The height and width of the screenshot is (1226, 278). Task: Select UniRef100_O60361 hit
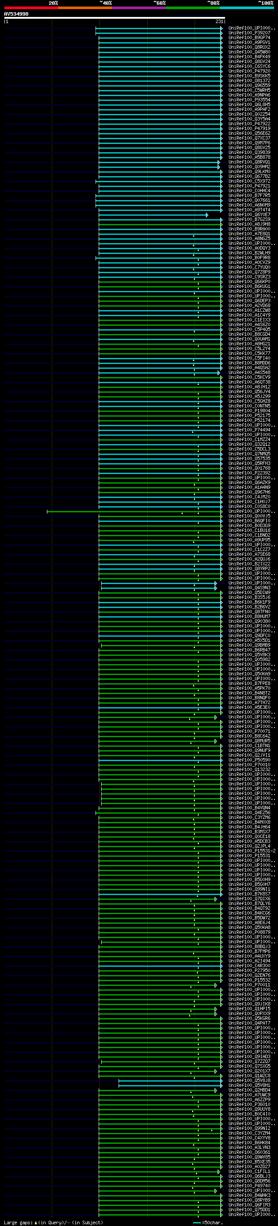coord(249,1152)
